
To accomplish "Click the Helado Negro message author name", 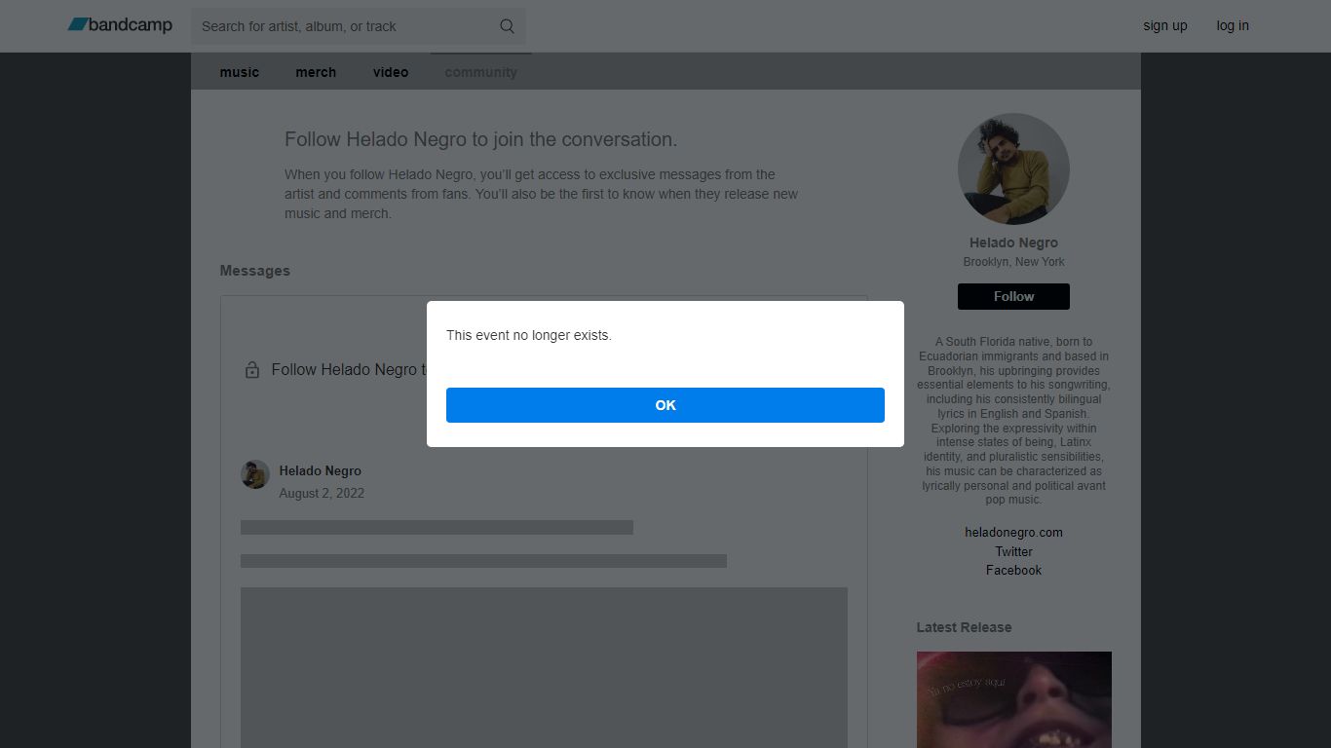I will [320, 470].
